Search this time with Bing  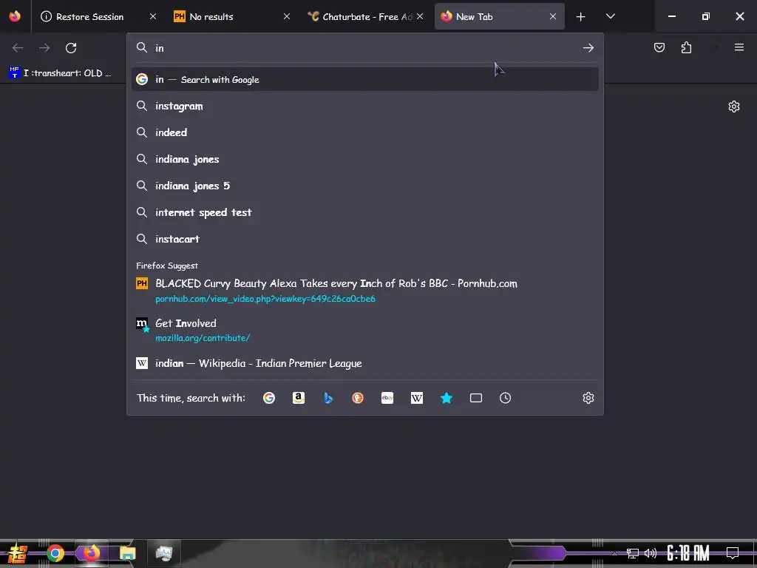[328, 398]
